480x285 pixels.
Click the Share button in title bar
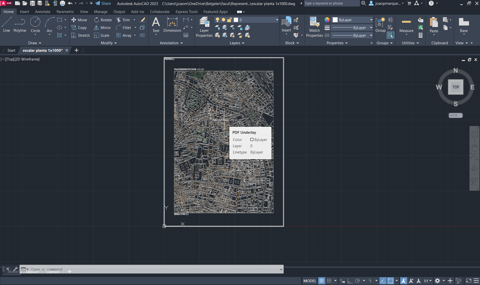(x=103, y=3)
